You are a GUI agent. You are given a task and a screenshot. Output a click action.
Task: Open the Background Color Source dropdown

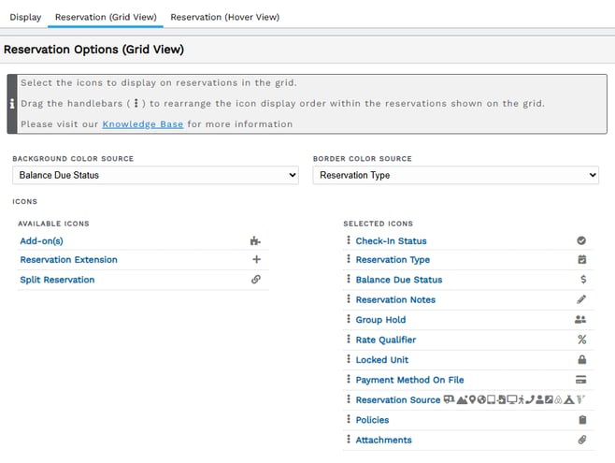pyautogui.click(x=156, y=175)
